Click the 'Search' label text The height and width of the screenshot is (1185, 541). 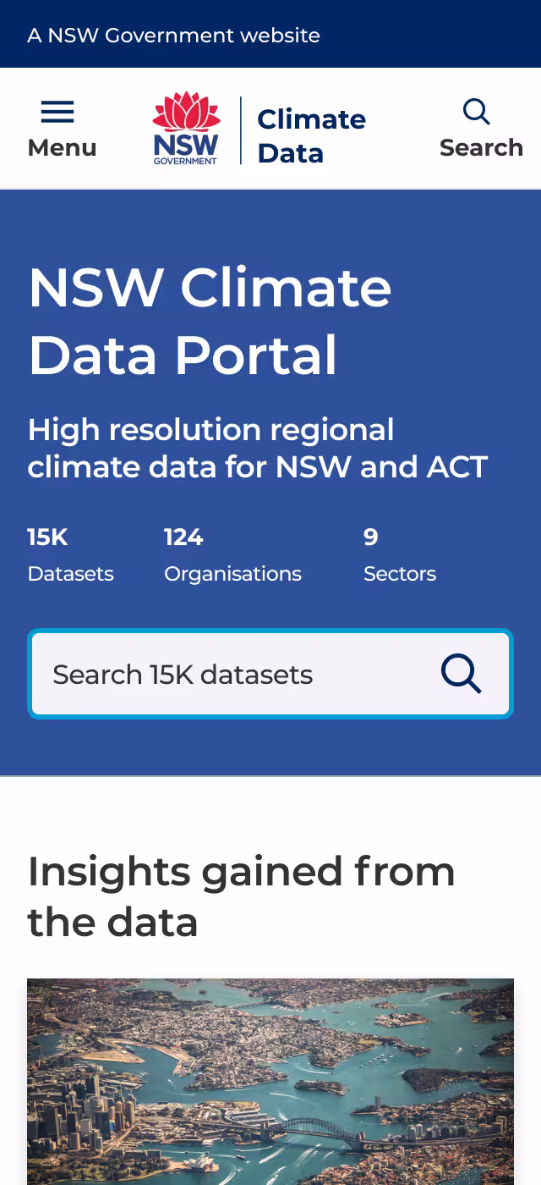(481, 147)
